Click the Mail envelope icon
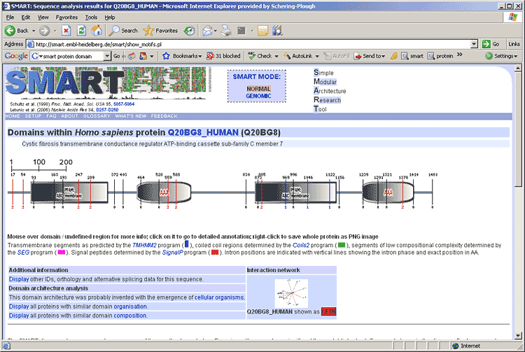This screenshot has width=525, height=352. pyautogui.click(x=207, y=31)
